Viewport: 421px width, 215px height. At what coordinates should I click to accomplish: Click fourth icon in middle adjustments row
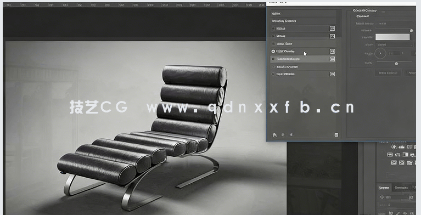pyautogui.click(x=413, y=155)
